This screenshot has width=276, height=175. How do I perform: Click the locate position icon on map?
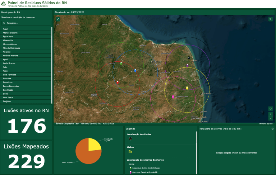pyautogui.click(x=270, y=108)
